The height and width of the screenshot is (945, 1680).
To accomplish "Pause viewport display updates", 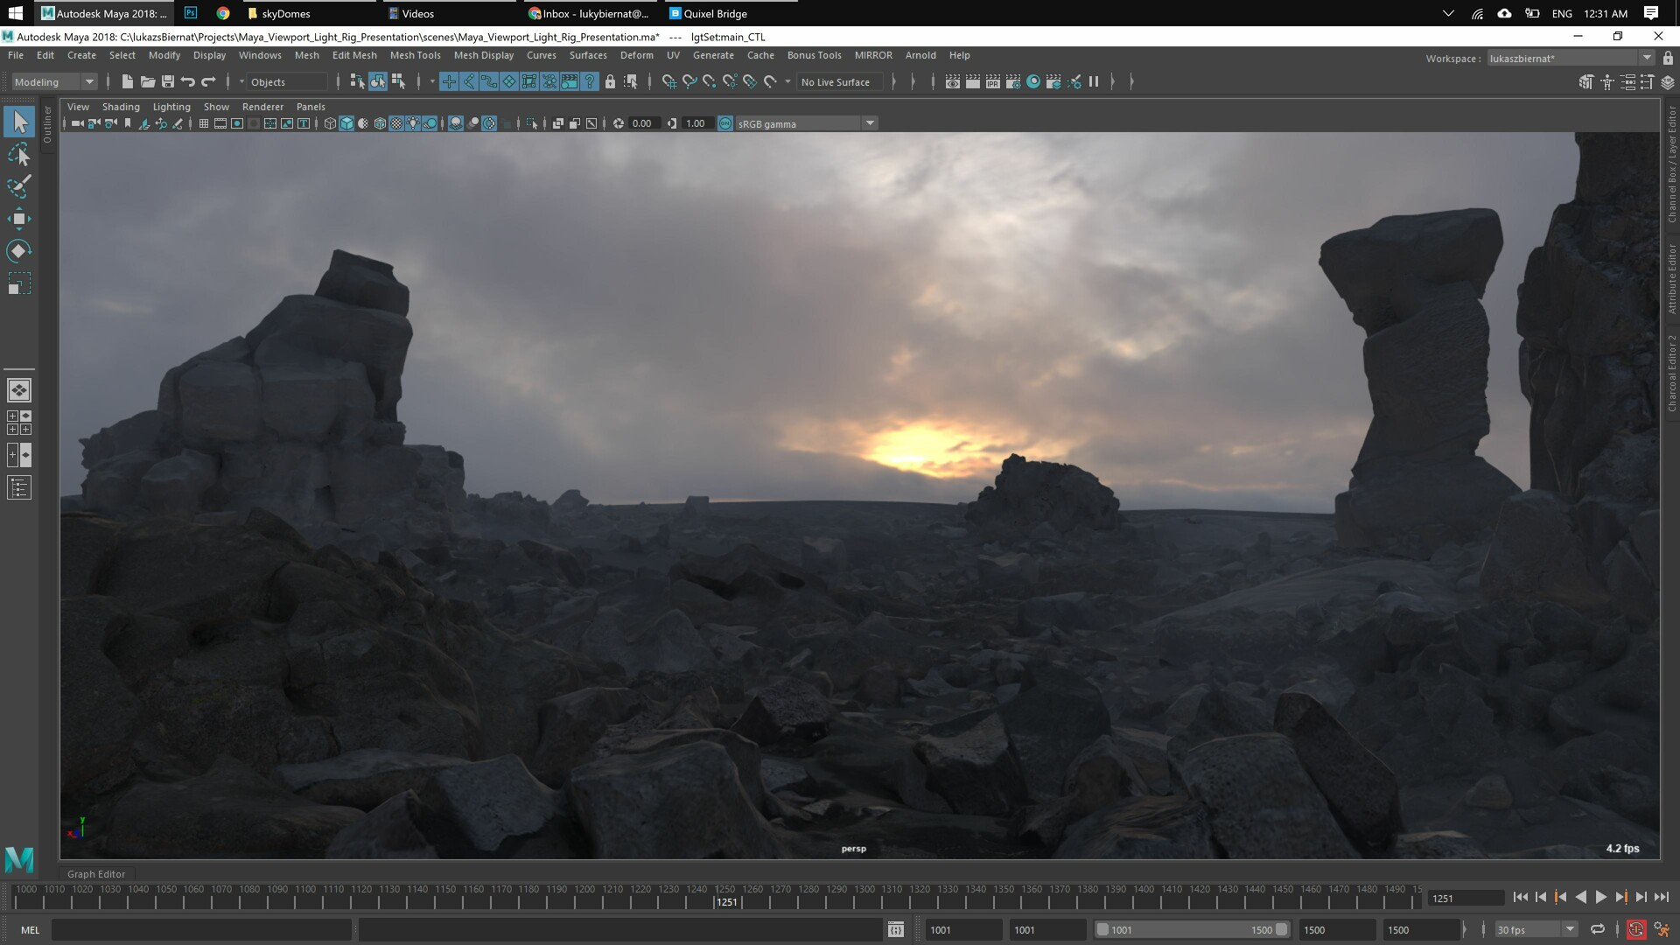I will click(1094, 81).
